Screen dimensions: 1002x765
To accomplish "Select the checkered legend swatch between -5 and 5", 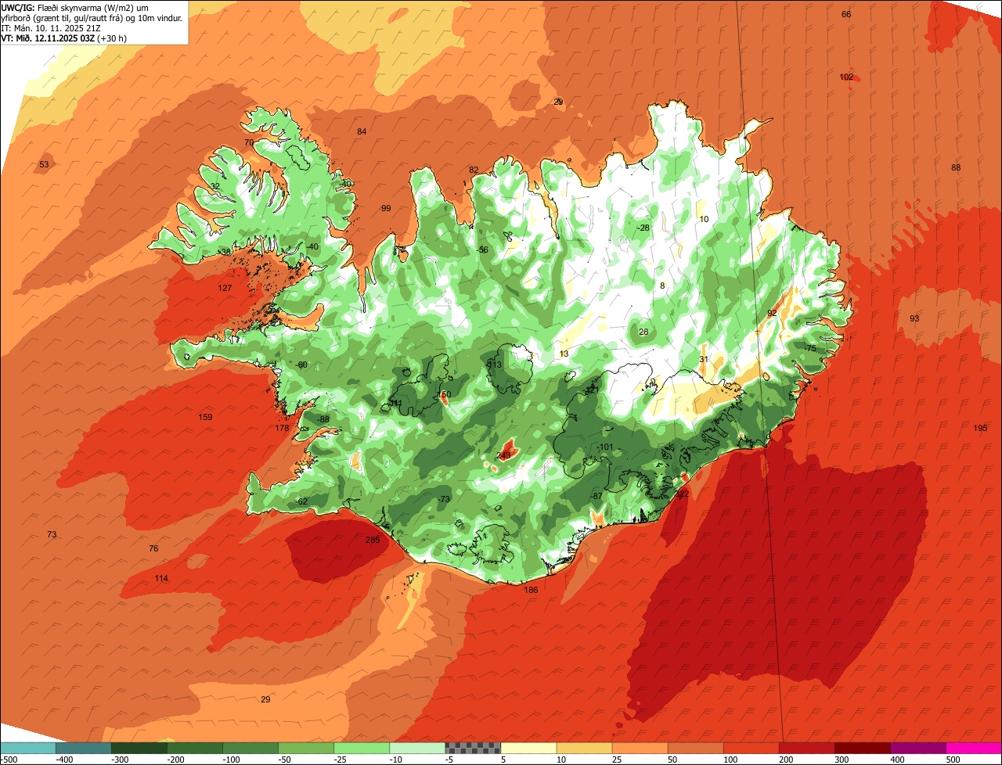I will pyautogui.click(x=473, y=748).
